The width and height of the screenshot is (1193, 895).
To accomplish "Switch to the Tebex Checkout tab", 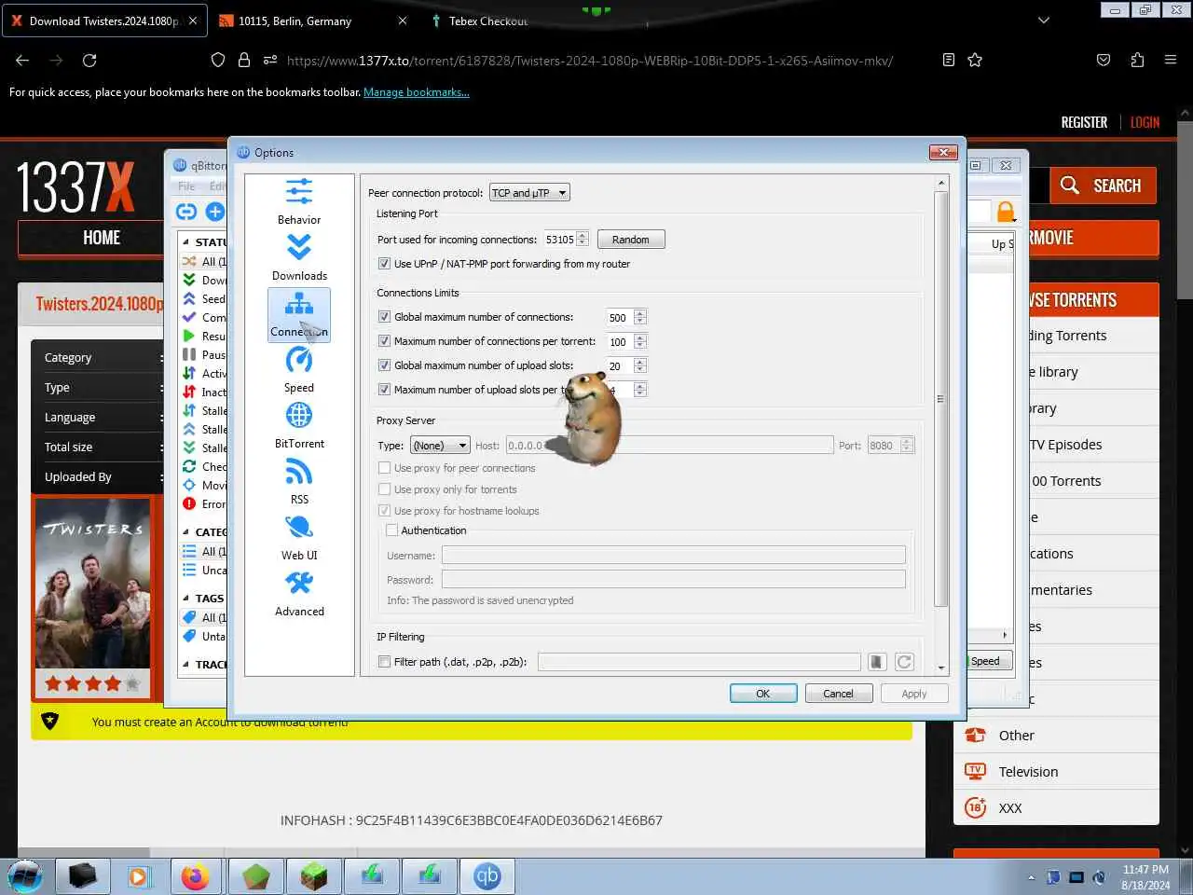I will click(x=489, y=21).
